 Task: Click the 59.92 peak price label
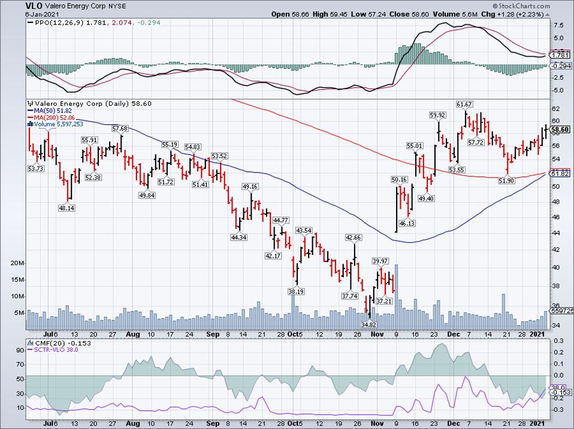click(x=437, y=115)
